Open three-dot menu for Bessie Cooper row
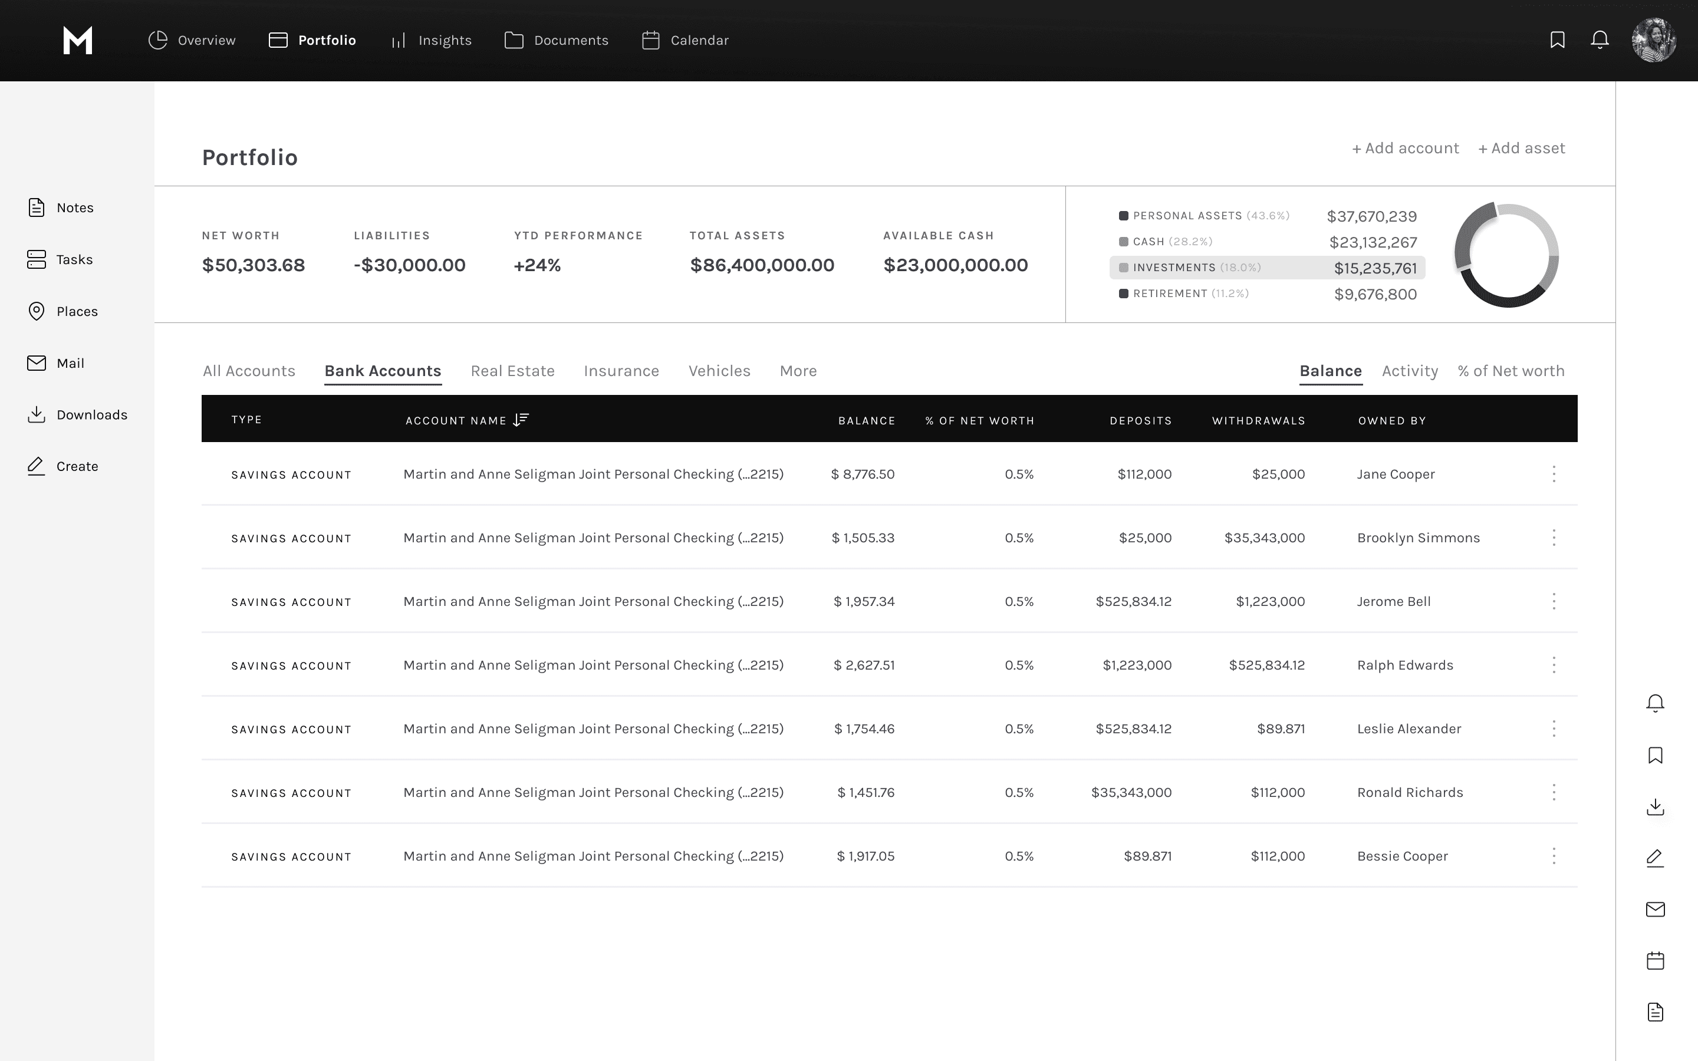The image size is (1698, 1061). (x=1554, y=856)
